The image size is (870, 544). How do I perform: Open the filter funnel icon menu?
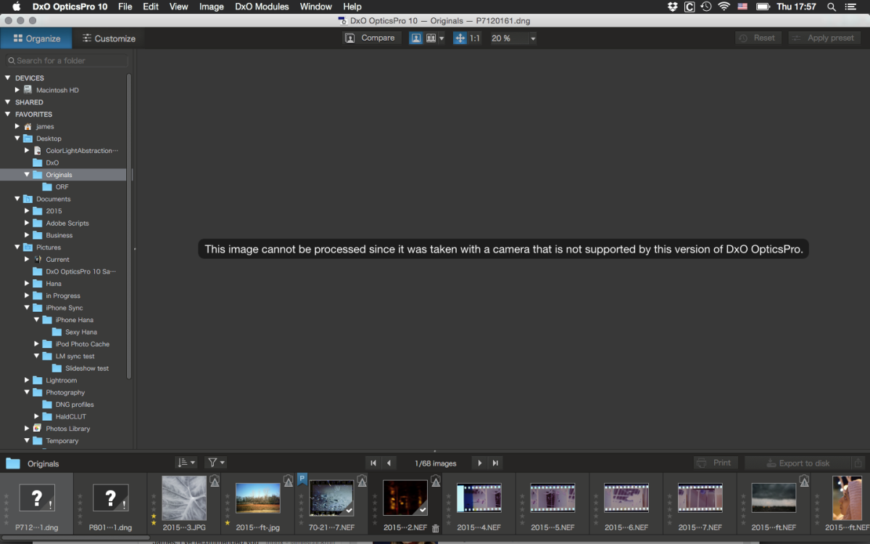click(215, 463)
